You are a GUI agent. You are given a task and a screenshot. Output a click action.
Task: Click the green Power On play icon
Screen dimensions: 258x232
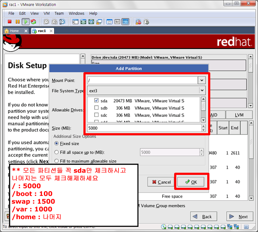pyautogui.click(x=26, y=21)
